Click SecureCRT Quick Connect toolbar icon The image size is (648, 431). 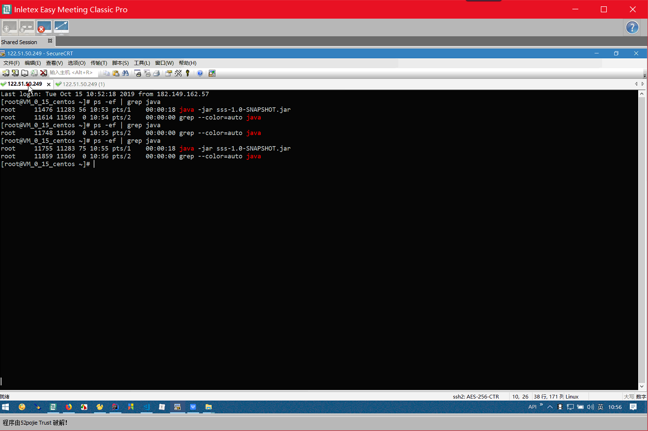(x=15, y=73)
